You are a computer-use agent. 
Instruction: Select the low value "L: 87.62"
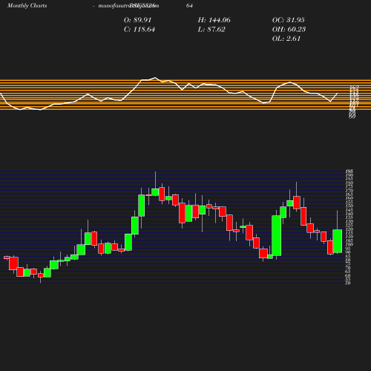point(211,29)
